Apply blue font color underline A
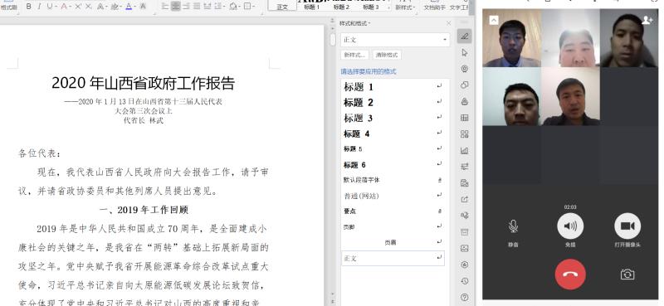 129,6
